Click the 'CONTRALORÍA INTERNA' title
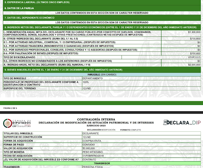Screen dimensions: 203x168 pos(96,119)
